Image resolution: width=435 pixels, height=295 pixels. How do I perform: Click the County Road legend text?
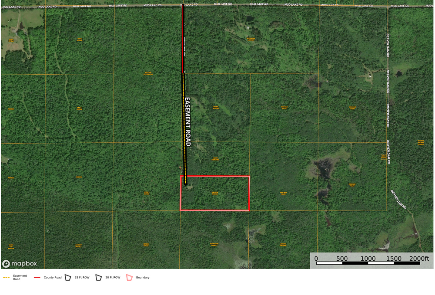[52, 277]
